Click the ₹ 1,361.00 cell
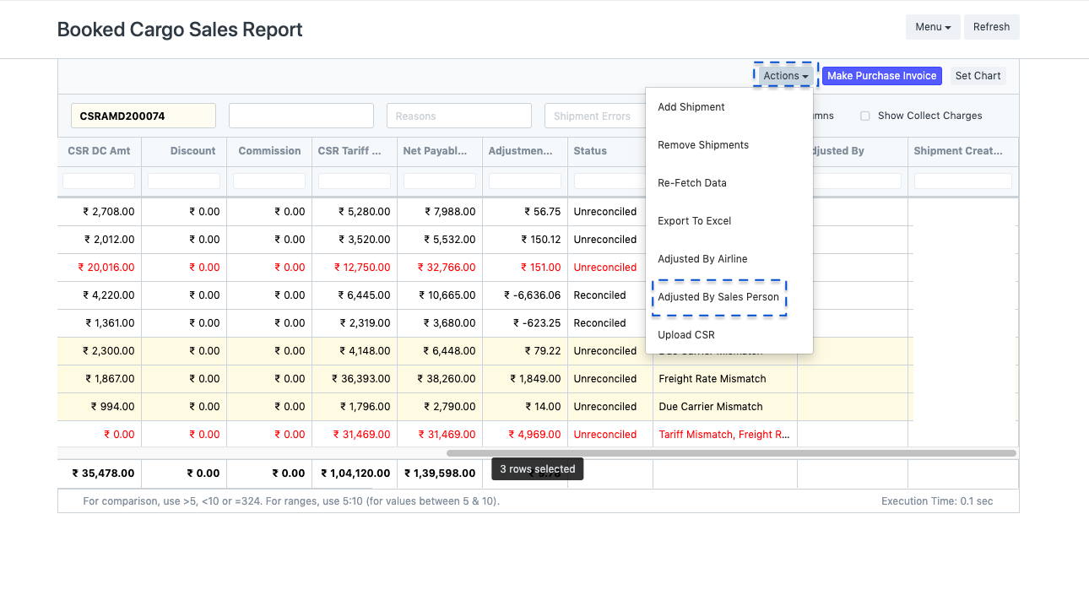Viewport: 1089px width, 606px height. coord(100,323)
